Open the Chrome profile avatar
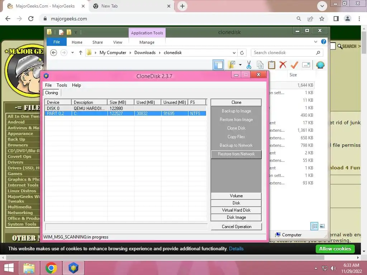Image resolution: width=367 pixels, height=275 pixels. tap(348, 19)
